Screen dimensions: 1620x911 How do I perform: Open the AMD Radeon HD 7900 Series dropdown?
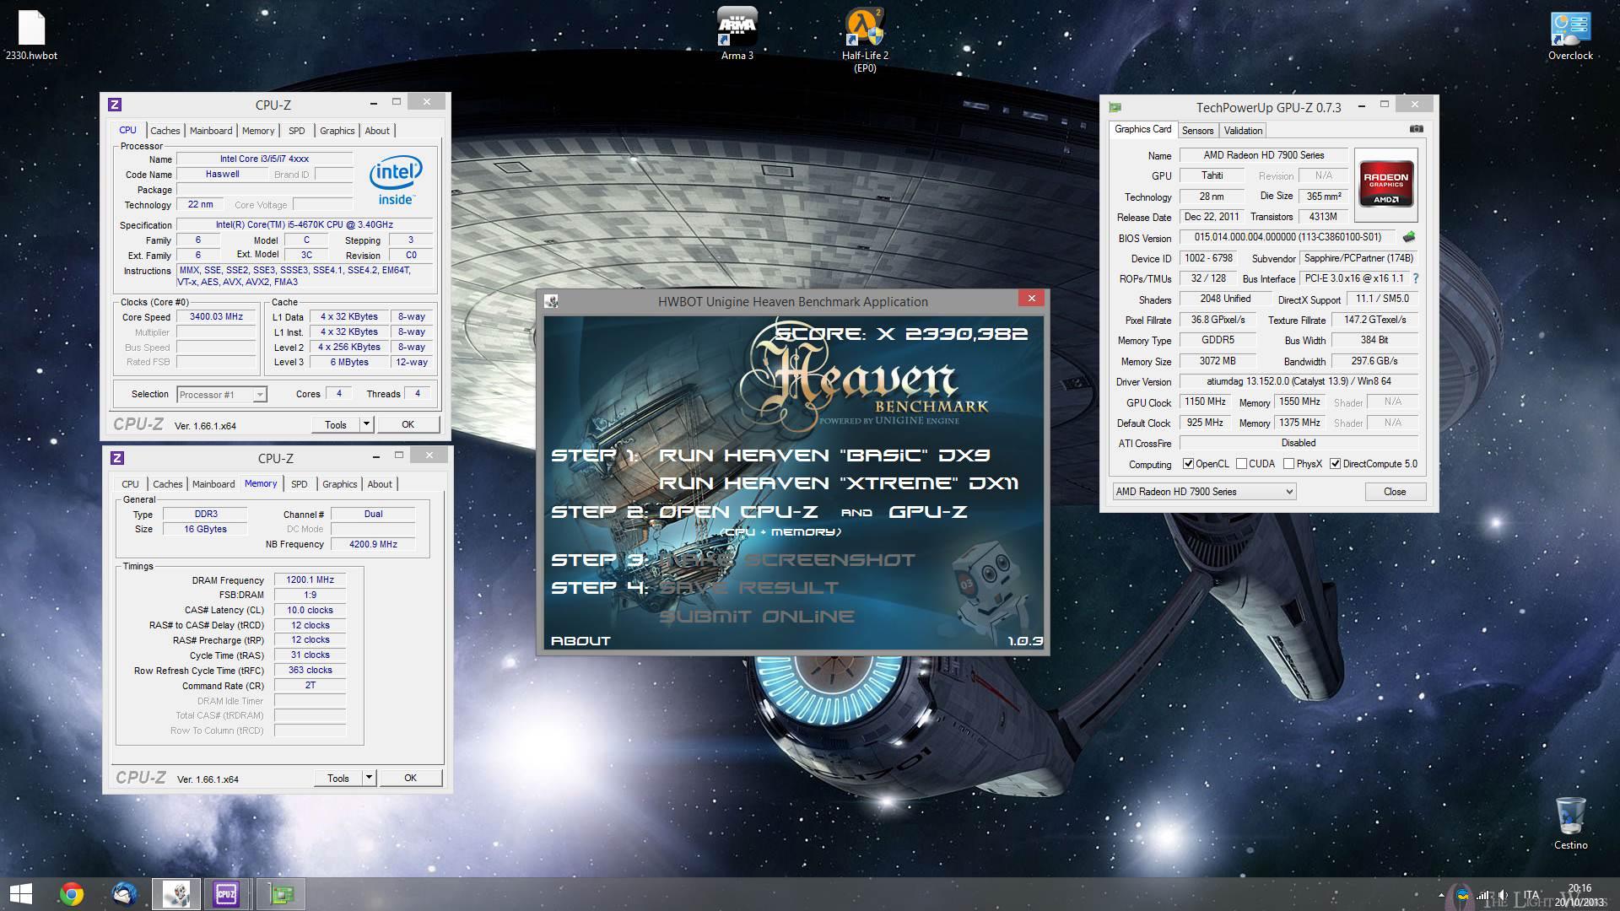click(1204, 492)
